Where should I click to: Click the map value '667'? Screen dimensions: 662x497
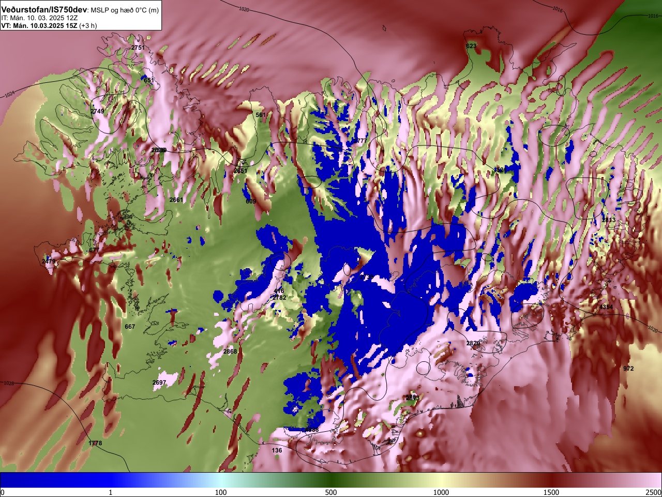tap(130, 327)
